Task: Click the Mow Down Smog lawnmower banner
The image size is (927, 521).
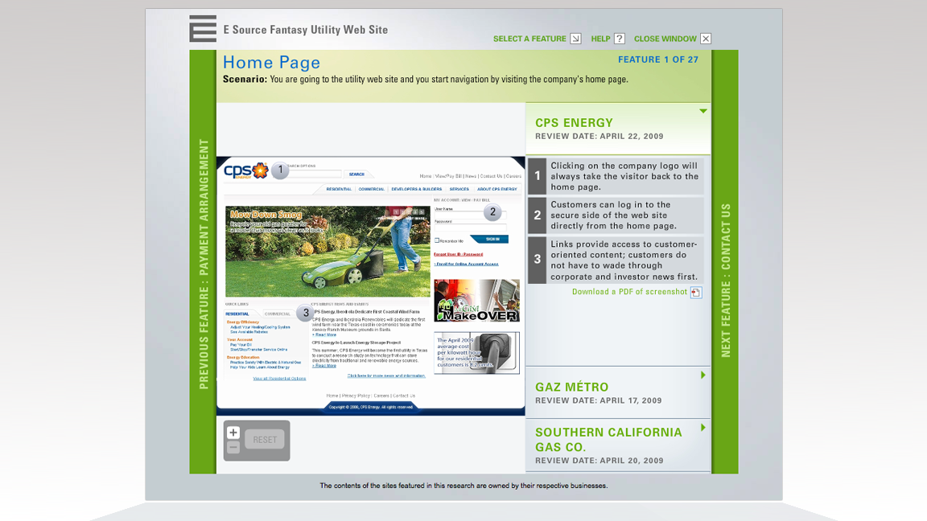Action: [x=328, y=251]
